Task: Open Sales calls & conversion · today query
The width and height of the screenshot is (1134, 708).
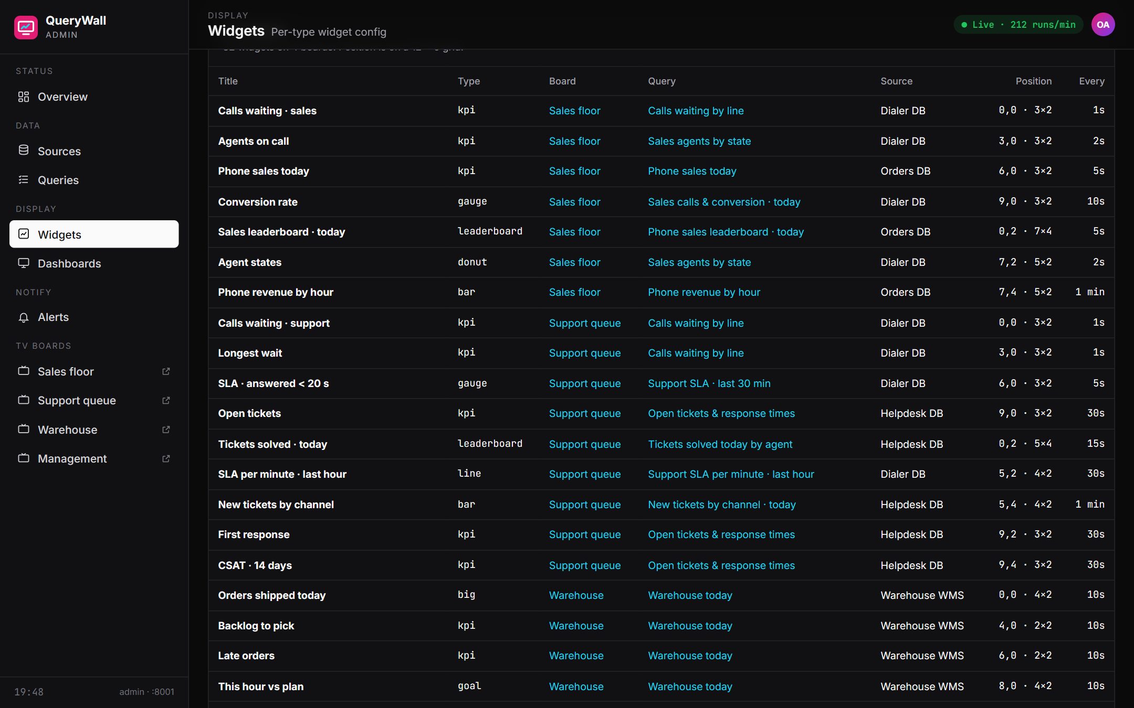Action: 724,202
